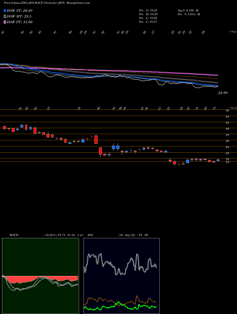Click the dark blue ADX chart panel
The height and width of the screenshot is (314, 237).
click(121, 276)
